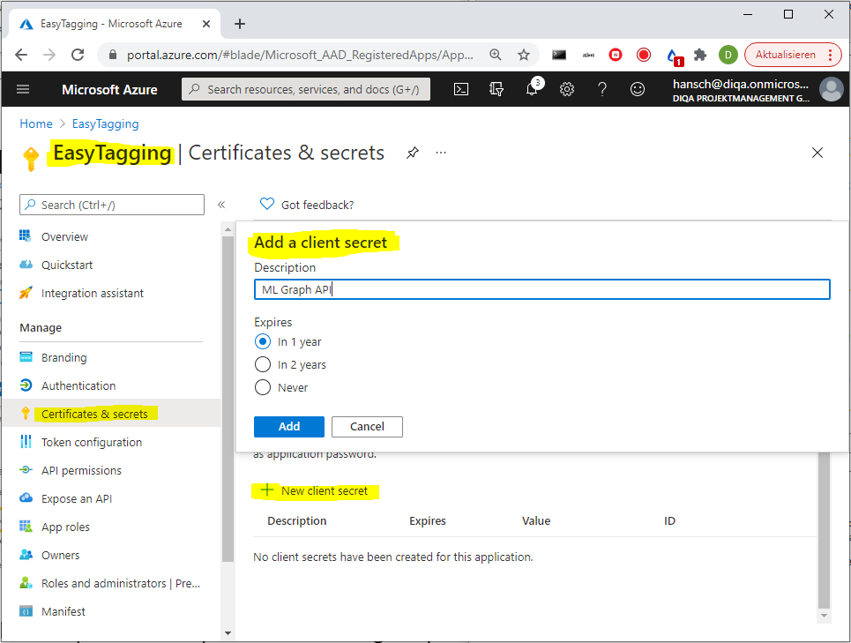Open the account menu avatar
This screenshot has width=851, height=643.
(831, 89)
